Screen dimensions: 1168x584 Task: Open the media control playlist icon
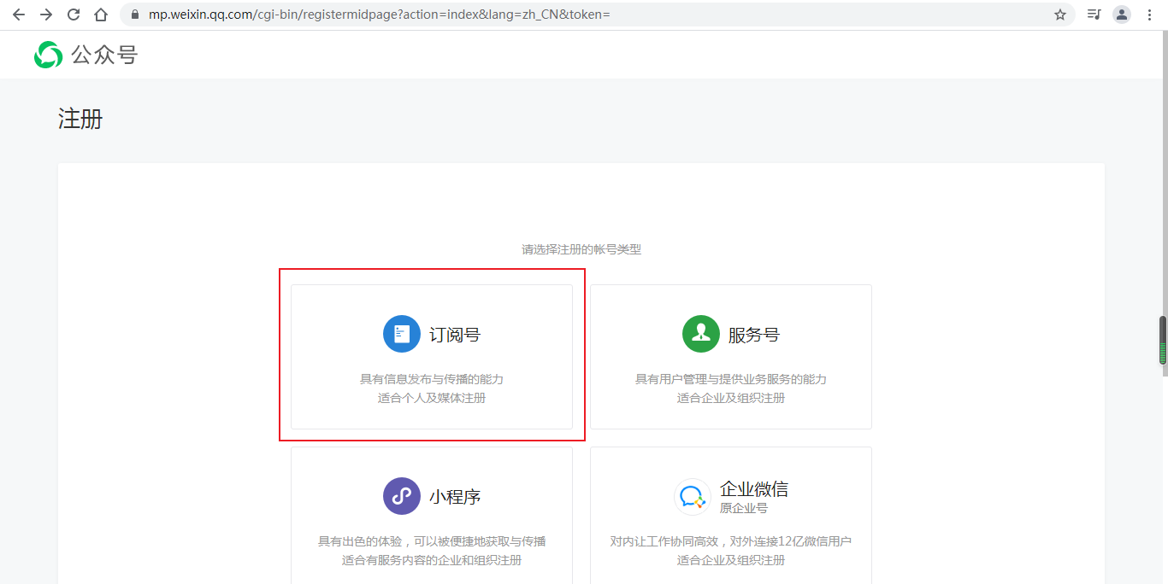point(1094,15)
